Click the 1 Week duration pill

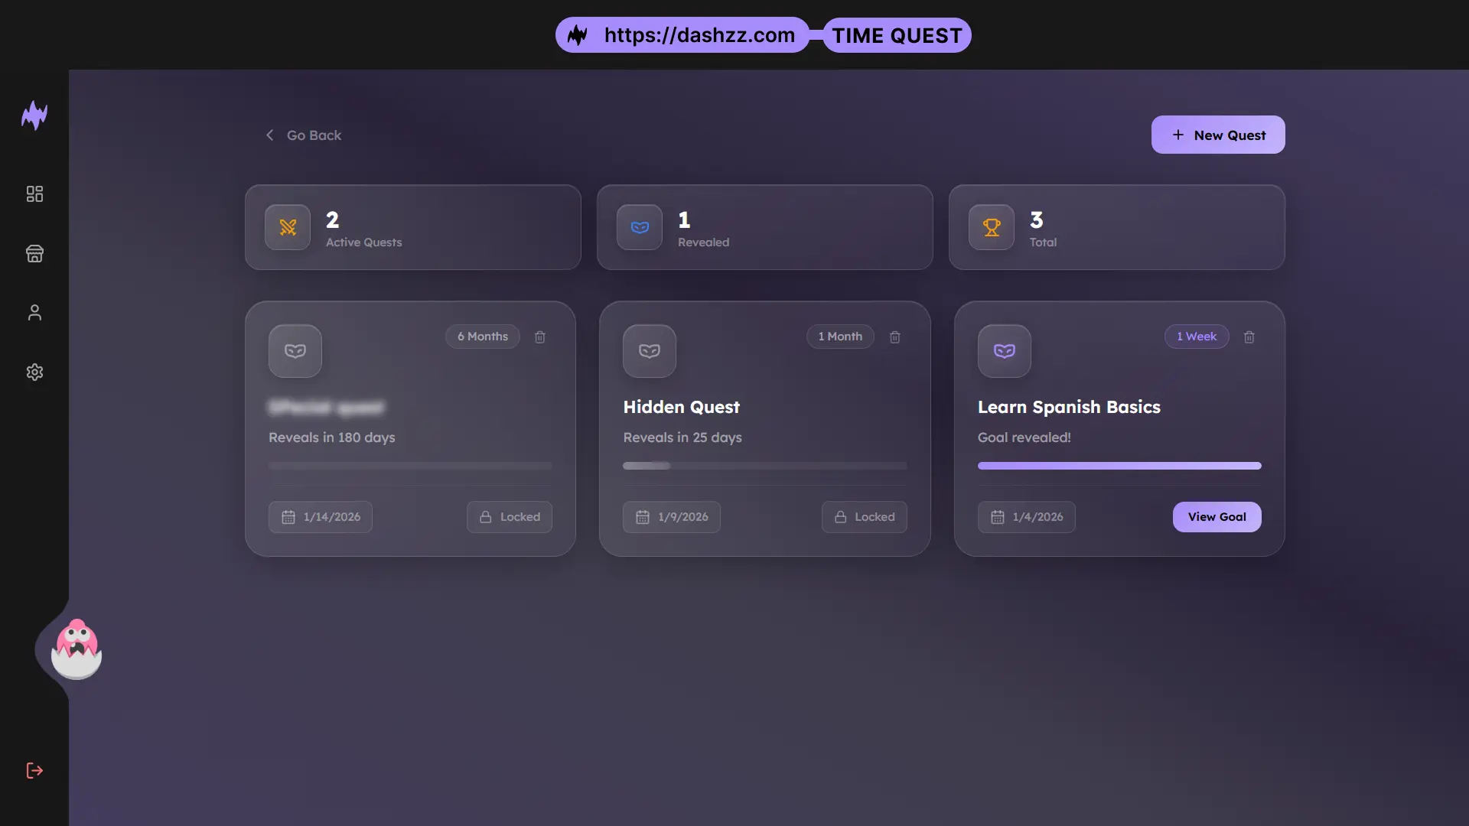[x=1196, y=337]
